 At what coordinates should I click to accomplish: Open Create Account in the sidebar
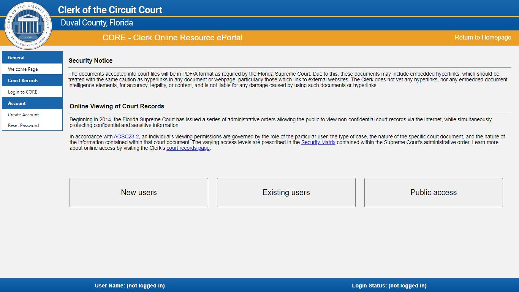point(32,115)
